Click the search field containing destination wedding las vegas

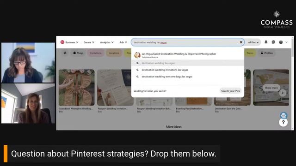pyautogui.click(x=188, y=42)
